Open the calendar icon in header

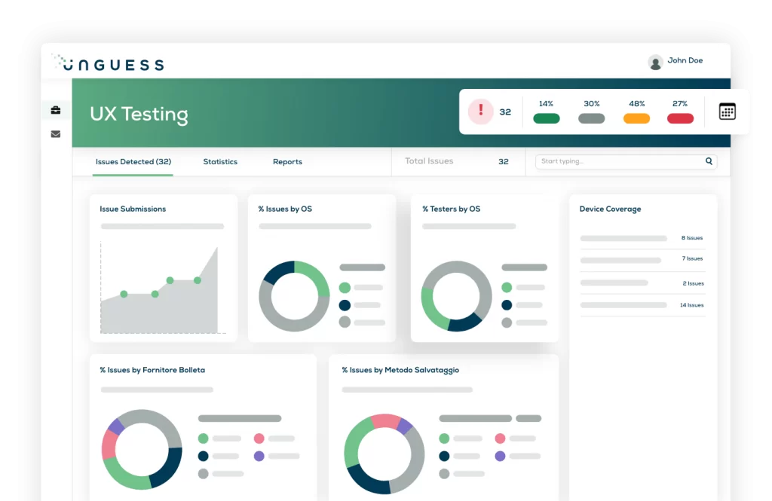click(x=727, y=112)
